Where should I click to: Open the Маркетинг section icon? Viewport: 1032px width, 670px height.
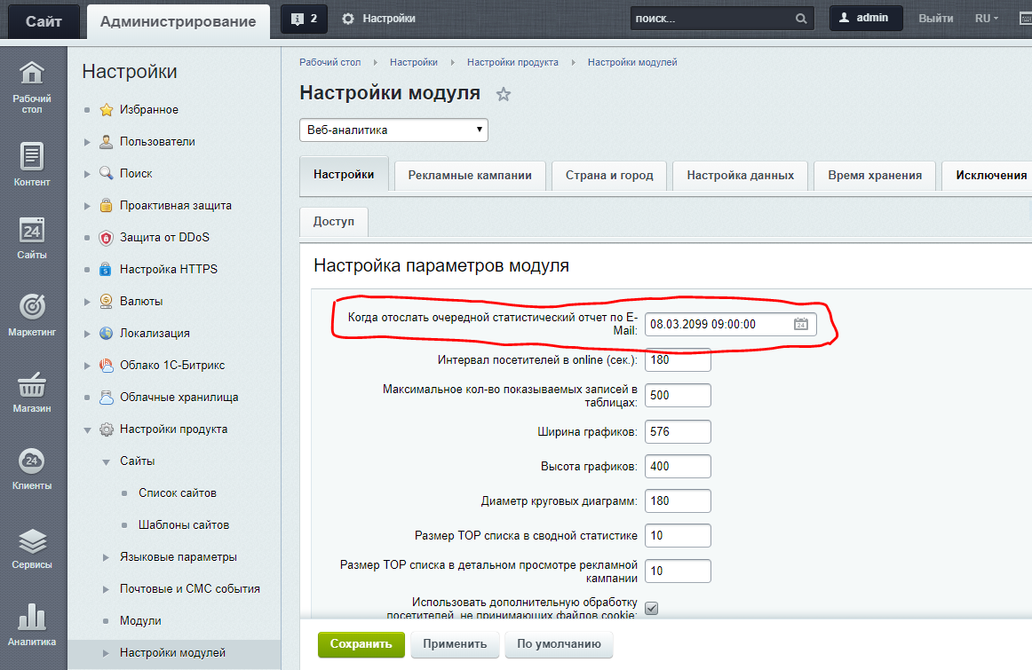point(32,306)
